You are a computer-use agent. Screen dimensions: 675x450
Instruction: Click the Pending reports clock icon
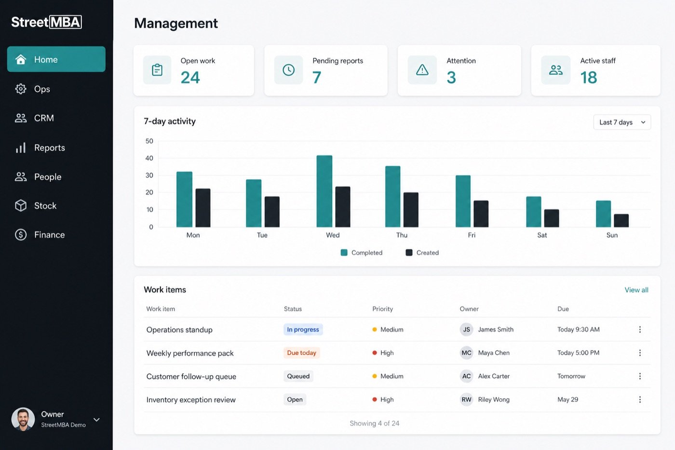288,70
